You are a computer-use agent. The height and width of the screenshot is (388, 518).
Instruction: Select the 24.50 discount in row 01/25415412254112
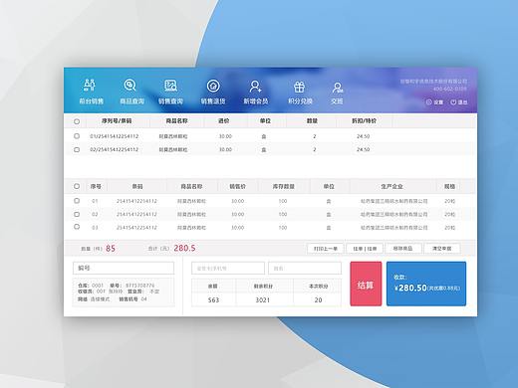click(x=364, y=136)
